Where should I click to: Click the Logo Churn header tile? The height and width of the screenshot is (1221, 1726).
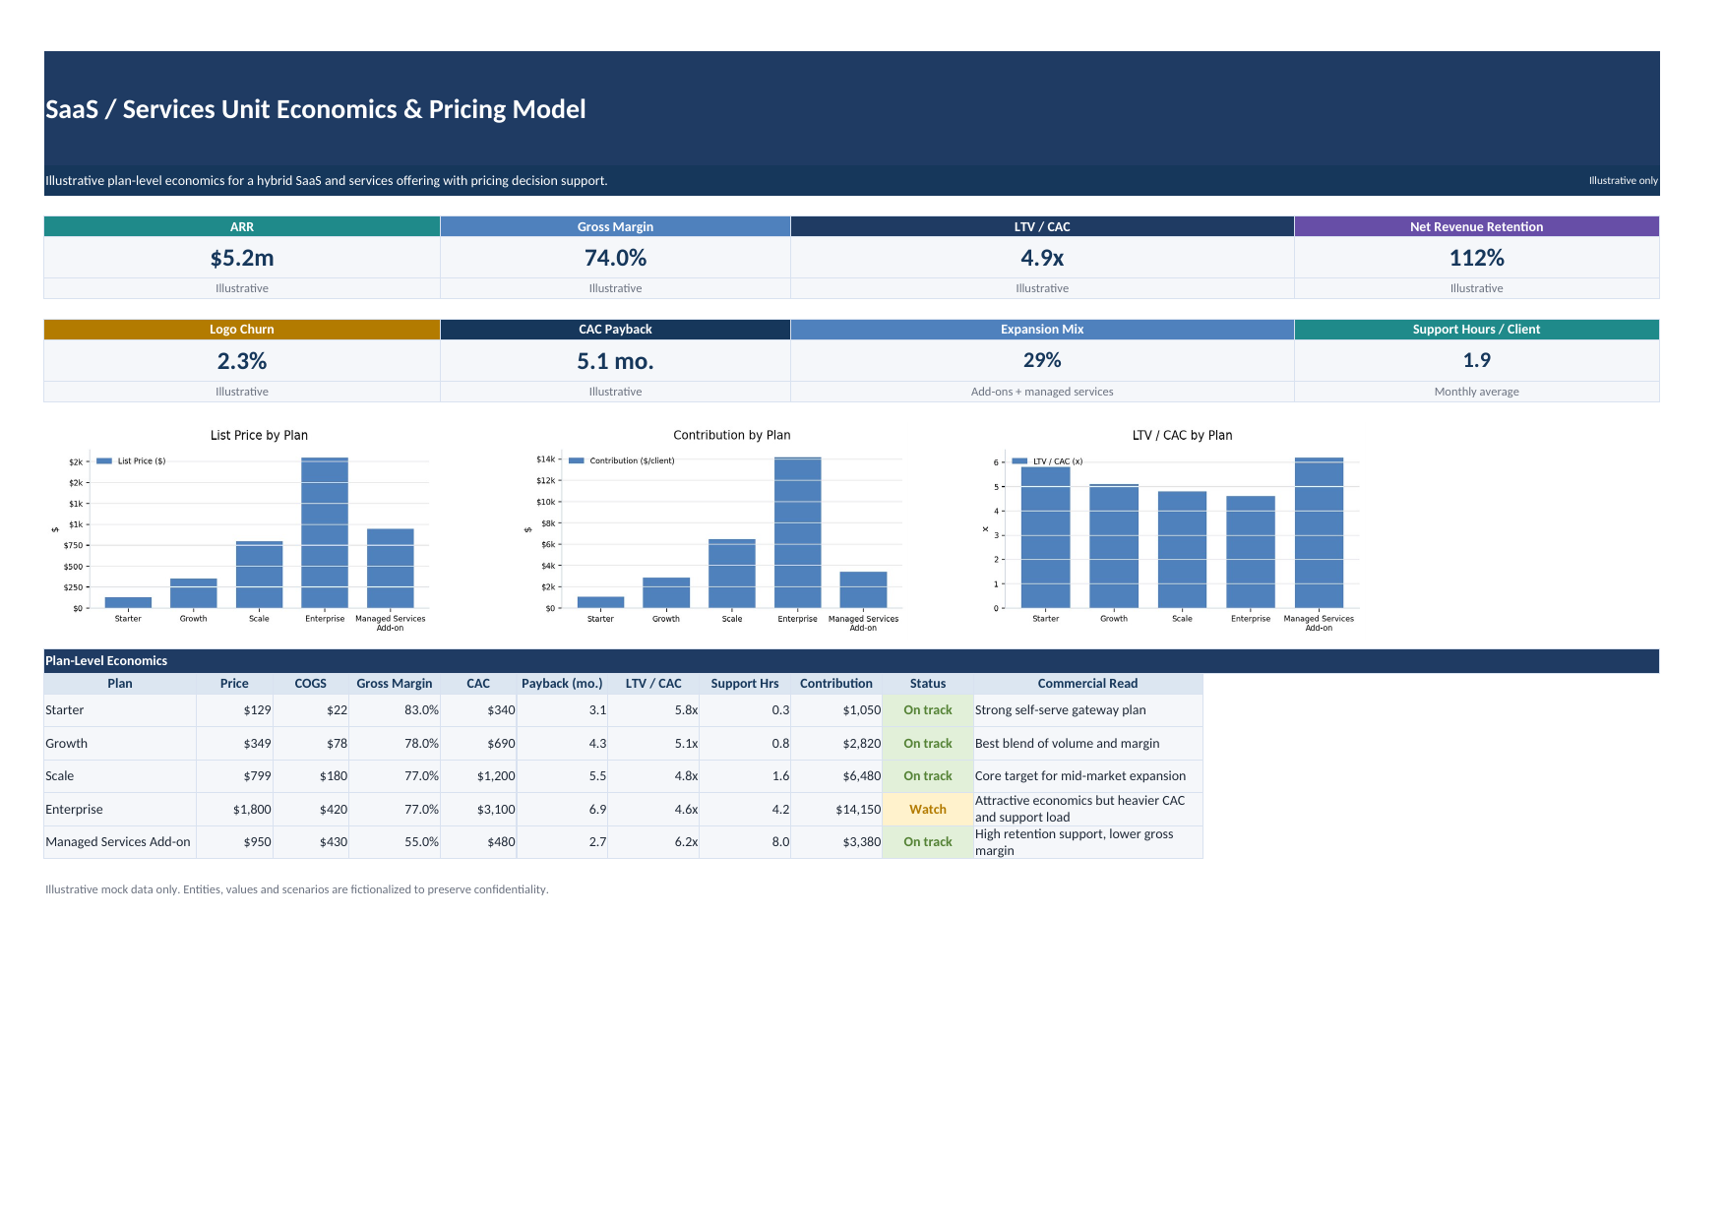242,330
